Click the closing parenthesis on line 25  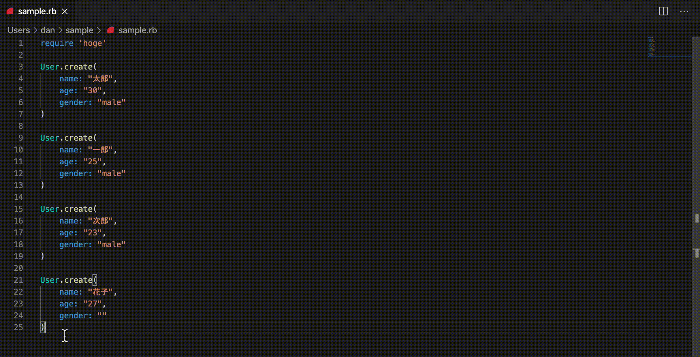43,327
